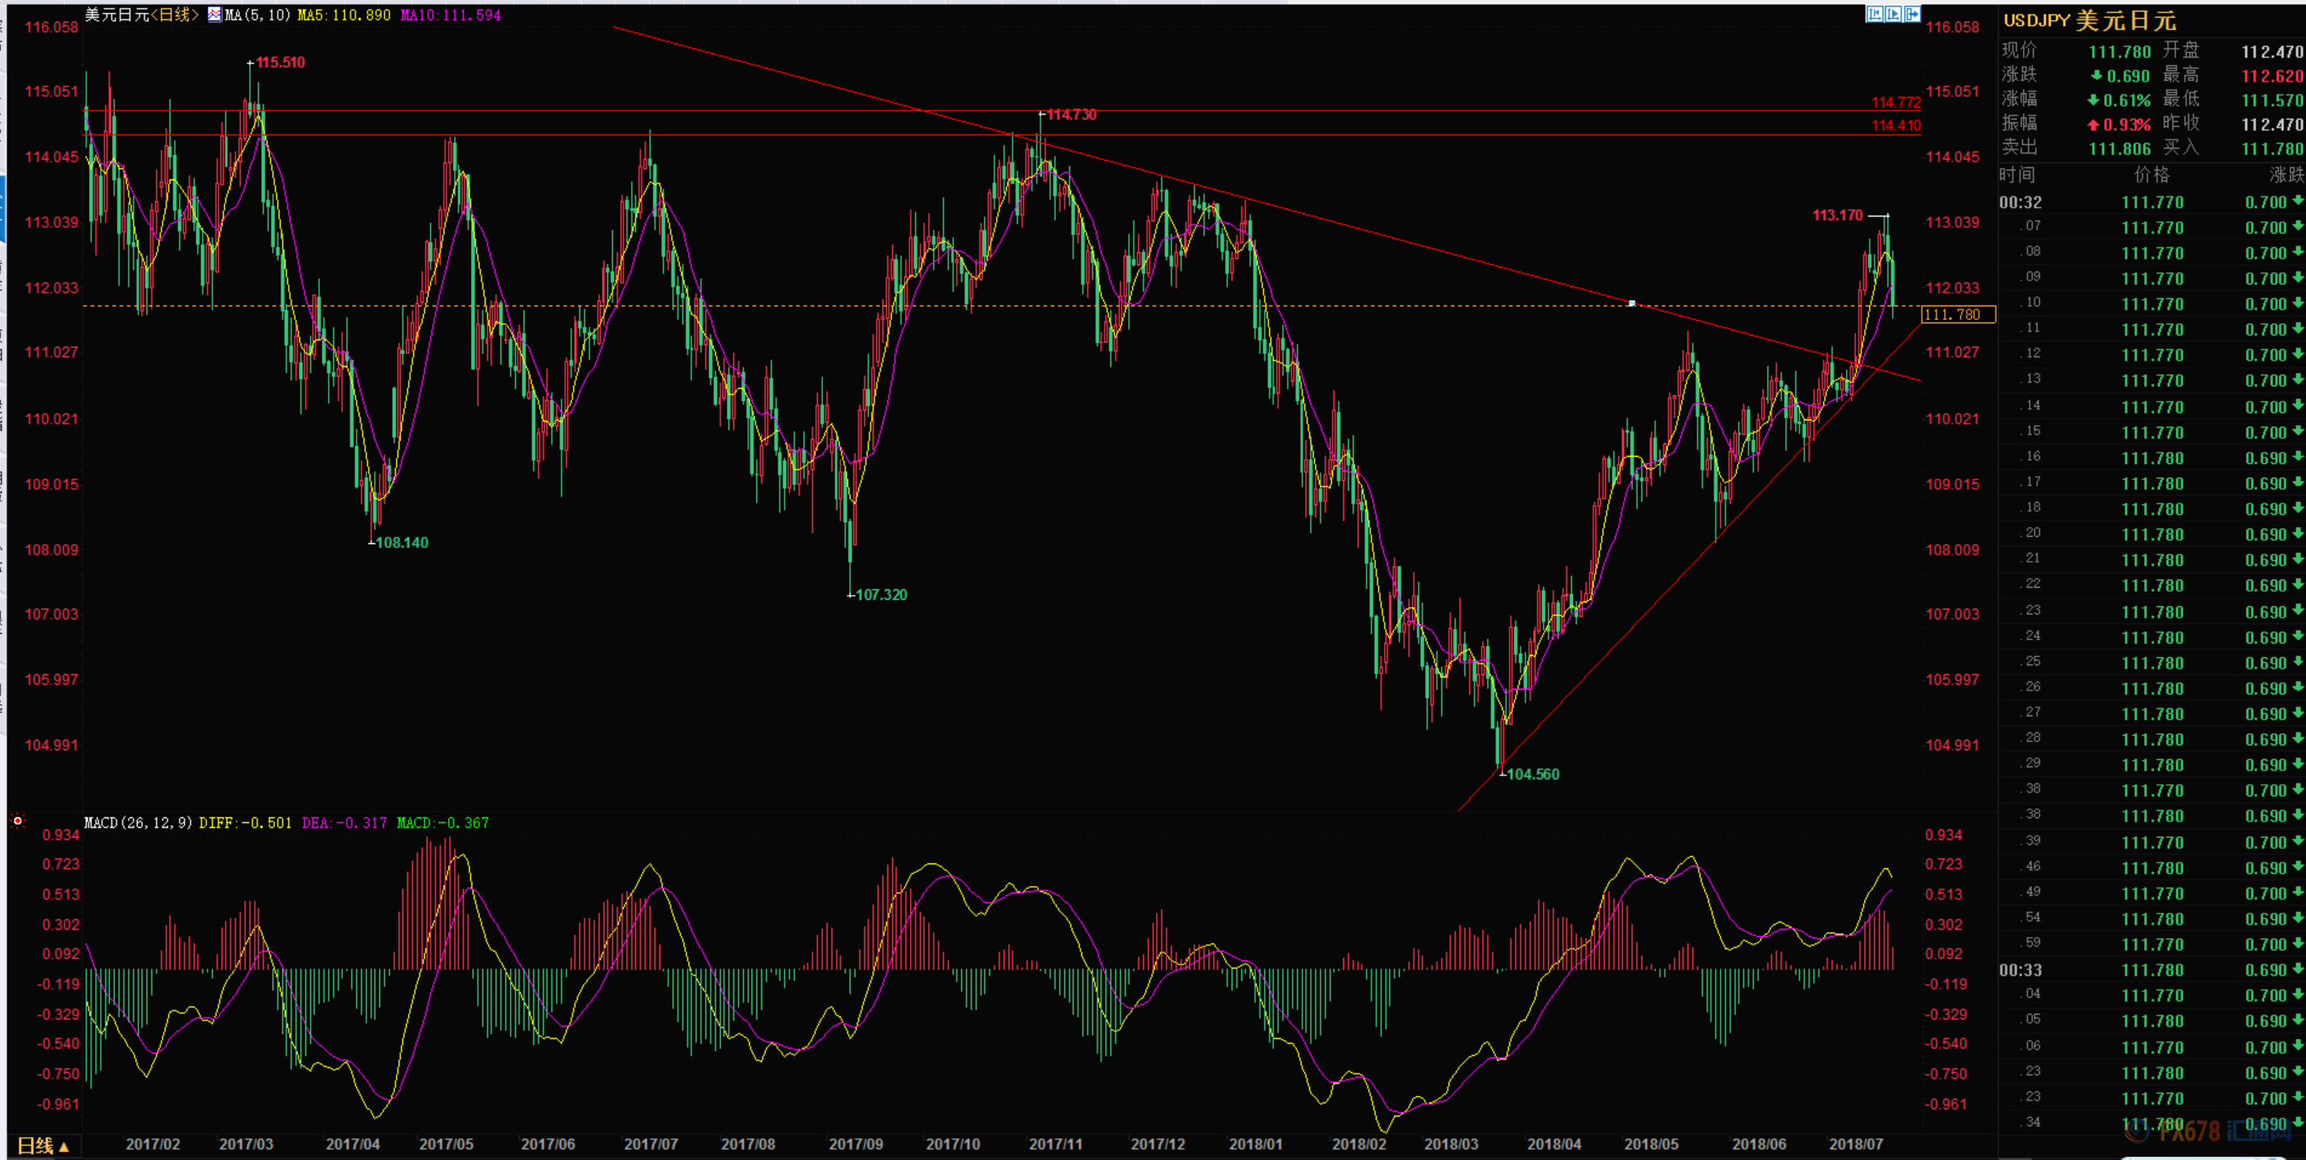2306x1160 pixels.
Task: Click the white trendline handle marker
Action: coord(1632,303)
